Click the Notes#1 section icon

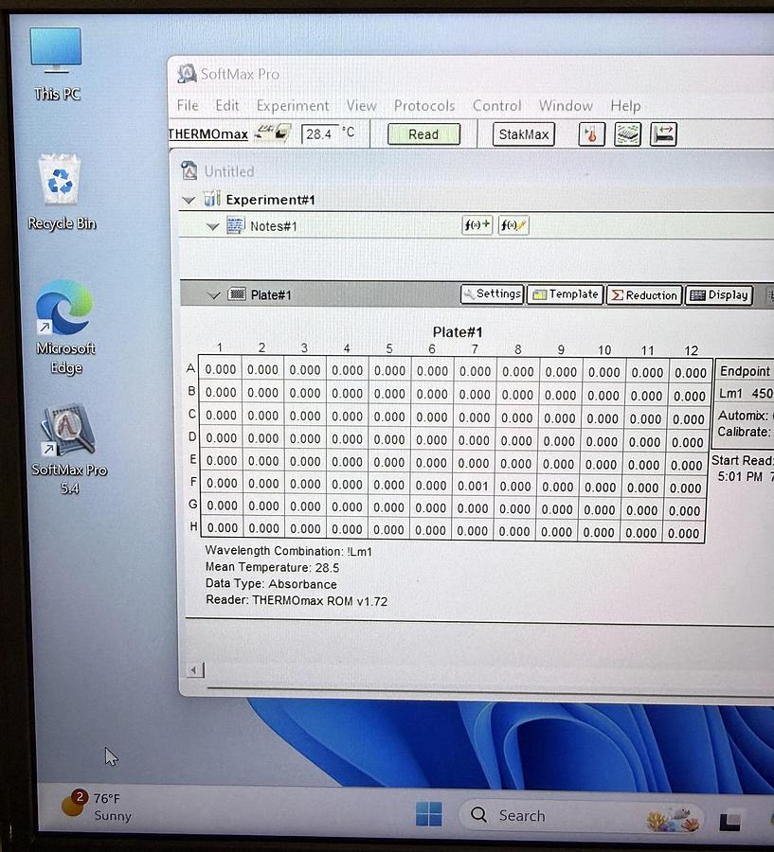pos(235,225)
